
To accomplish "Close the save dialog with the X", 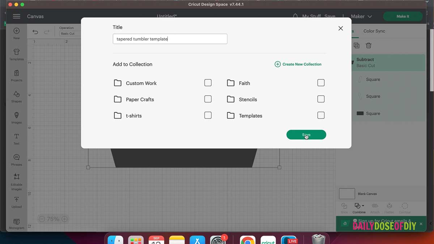I will 341,28.
